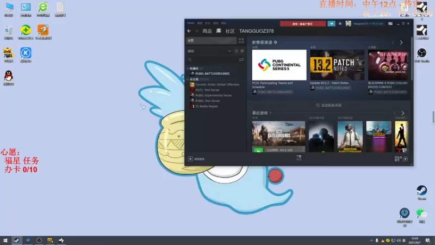The image size is (435, 245).
Task: Switch Steam to Big Picture mode icon
Action: click(390, 23)
